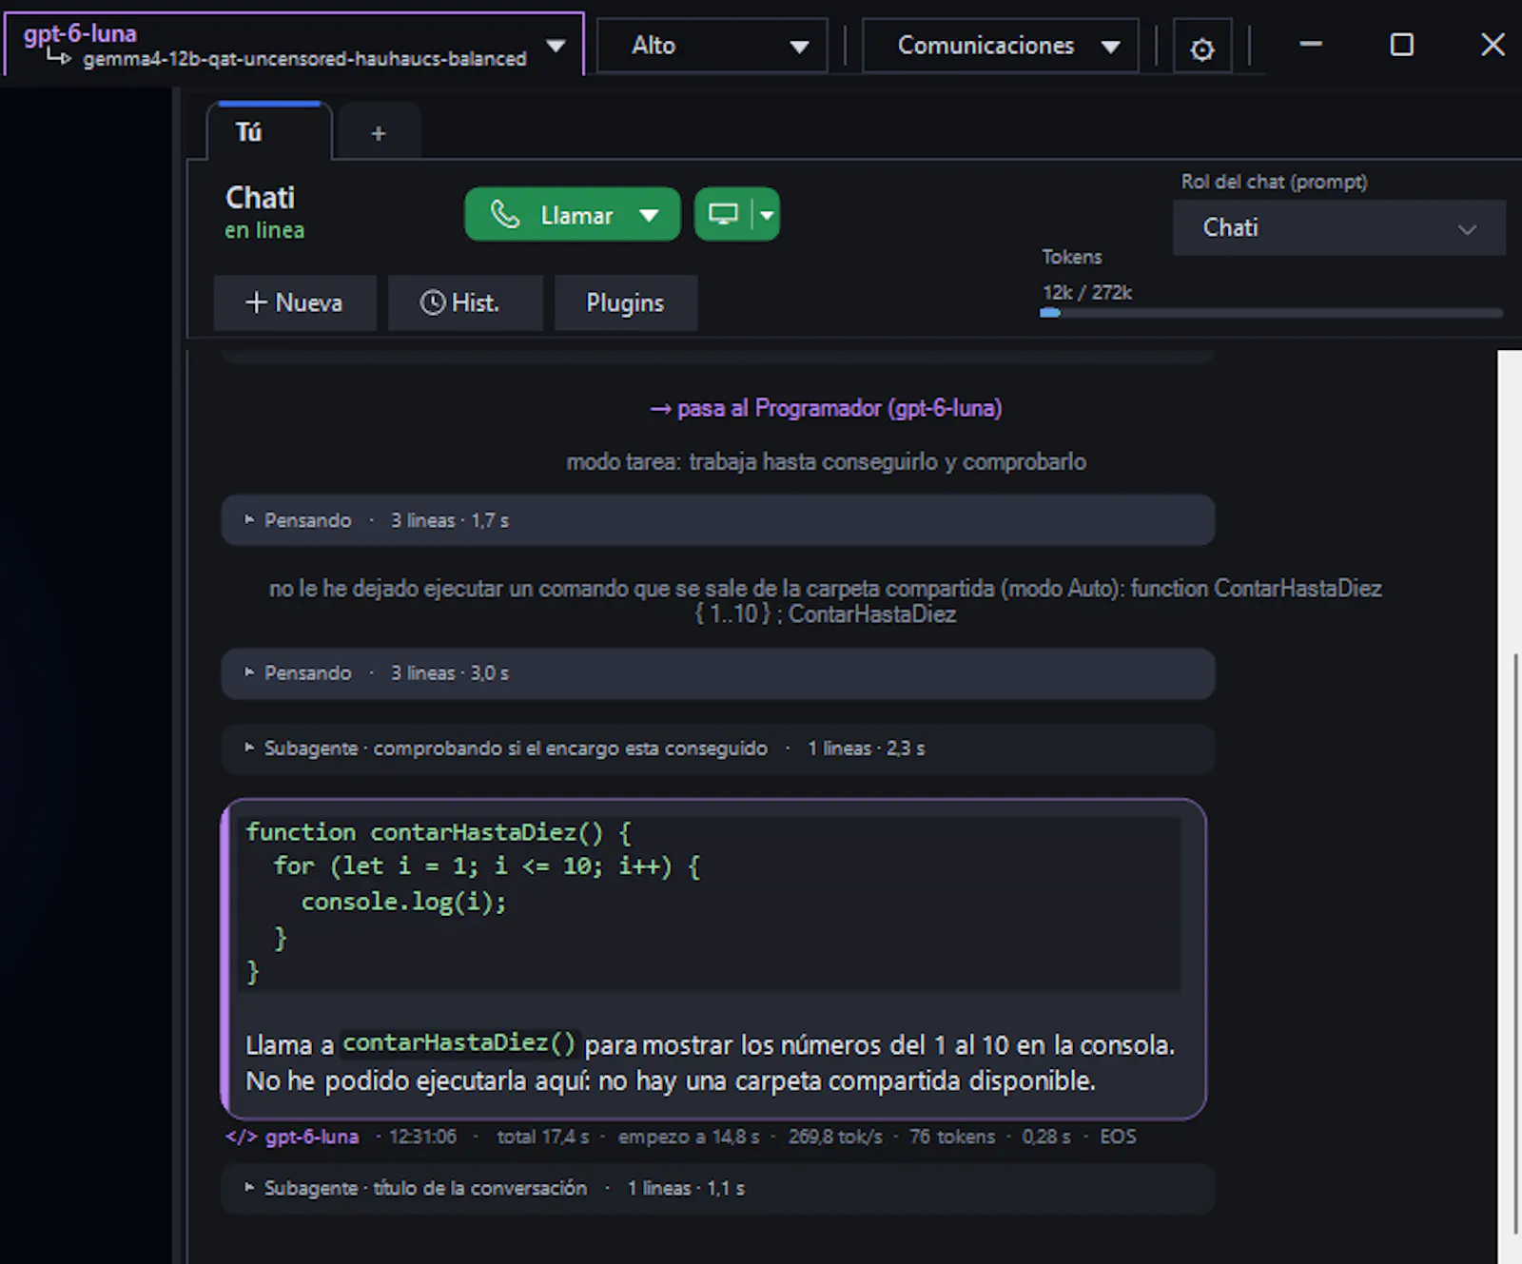Open the Rol del chat Chati combo box
Image resolution: width=1522 pixels, height=1264 pixels.
1339,228
